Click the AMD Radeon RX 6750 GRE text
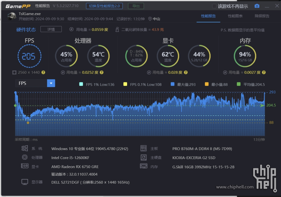This screenshot has width=281, height=197. (75, 167)
